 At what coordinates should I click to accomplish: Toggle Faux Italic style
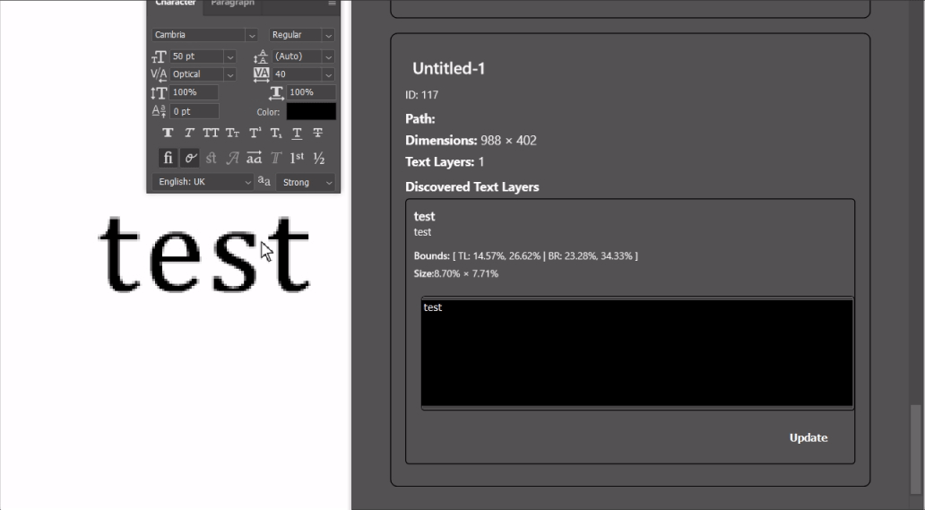point(189,134)
